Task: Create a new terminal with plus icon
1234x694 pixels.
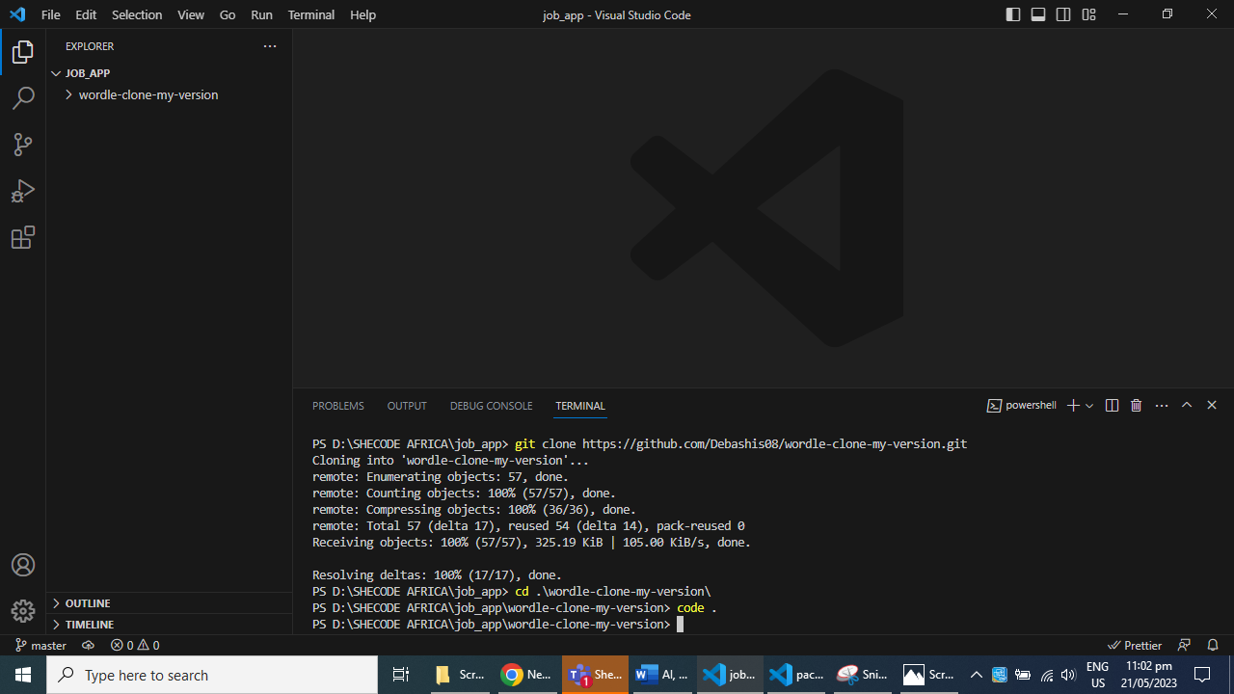Action: point(1073,406)
